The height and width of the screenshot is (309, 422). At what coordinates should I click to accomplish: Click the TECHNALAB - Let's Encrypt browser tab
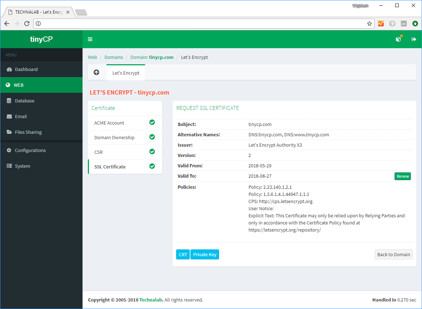pos(39,12)
